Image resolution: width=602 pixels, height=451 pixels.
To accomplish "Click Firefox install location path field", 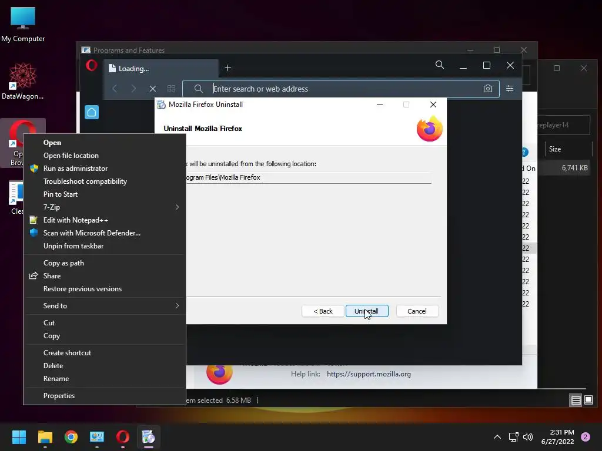I will click(308, 177).
